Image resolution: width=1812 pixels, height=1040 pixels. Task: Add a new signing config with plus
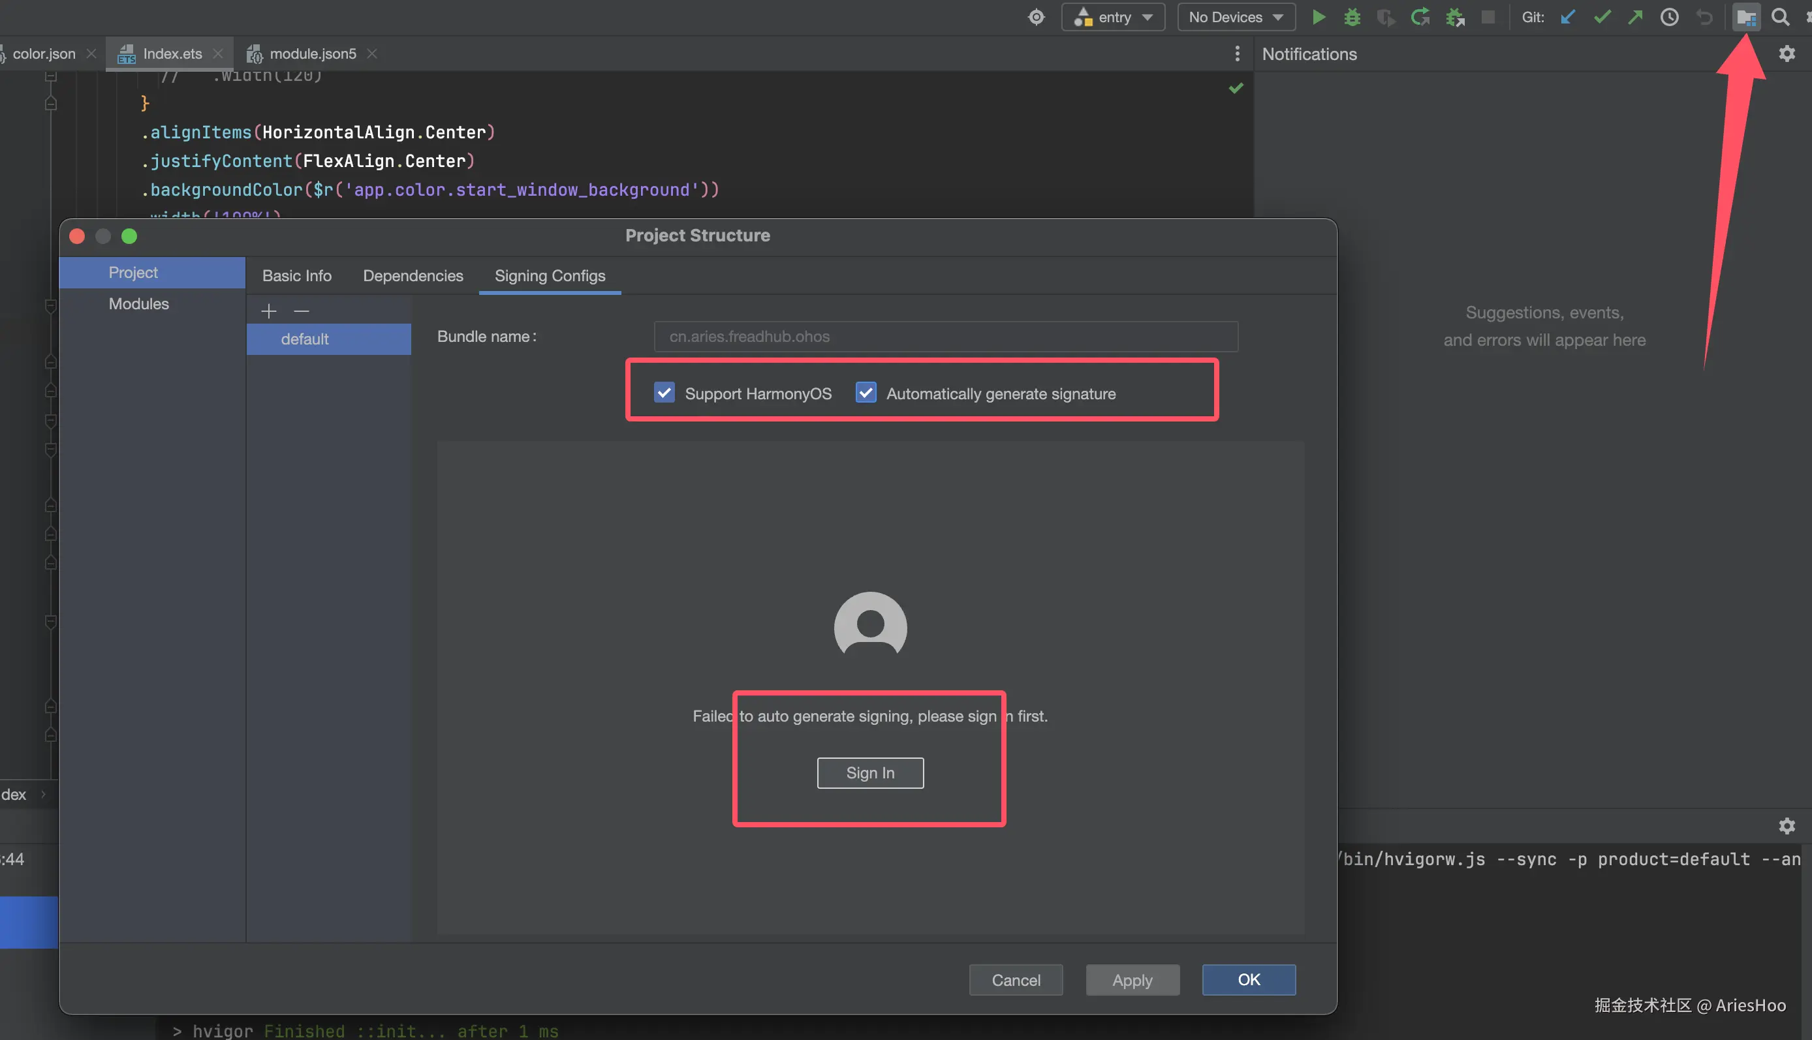[269, 311]
